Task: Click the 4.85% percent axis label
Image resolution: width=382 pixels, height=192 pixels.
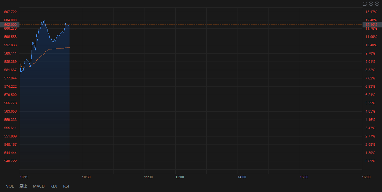Action: [370, 111]
